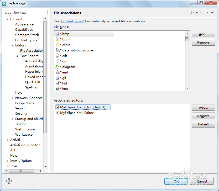This screenshot has width=219, height=191.
Task: Expand the Appearance node
Action: pyautogui.click(x=12, y=25)
